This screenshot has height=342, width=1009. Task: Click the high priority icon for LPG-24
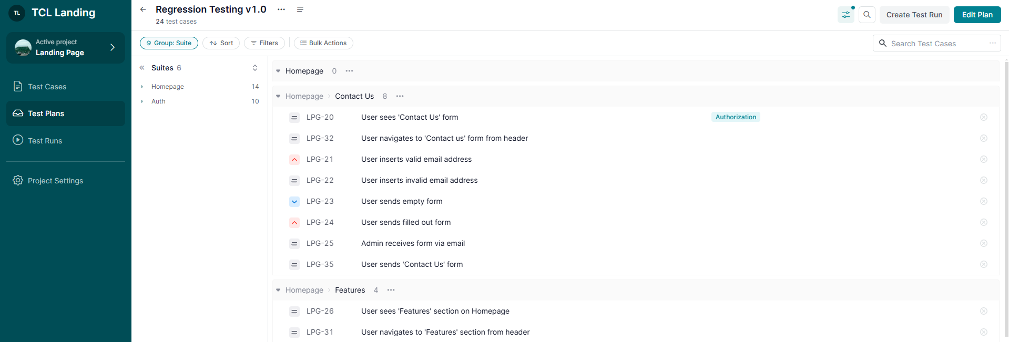tap(294, 222)
